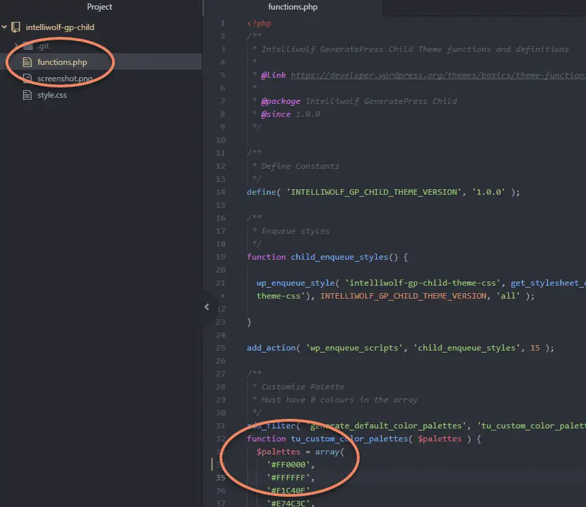Click the 'Define Constants' comment
This screenshot has height=507, width=586.
[x=300, y=166]
